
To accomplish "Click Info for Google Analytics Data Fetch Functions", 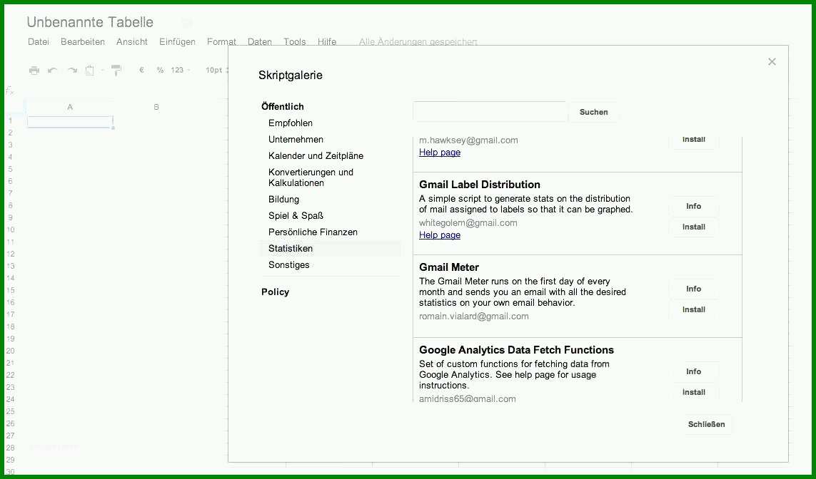I will [x=694, y=371].
